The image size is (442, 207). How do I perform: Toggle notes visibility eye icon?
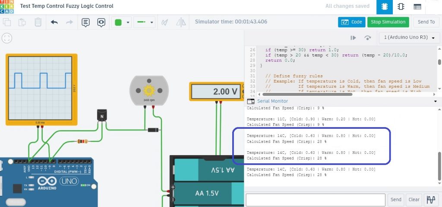101,22
